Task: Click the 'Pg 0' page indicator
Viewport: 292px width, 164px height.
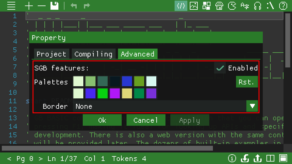Action: tap(25, 159)
